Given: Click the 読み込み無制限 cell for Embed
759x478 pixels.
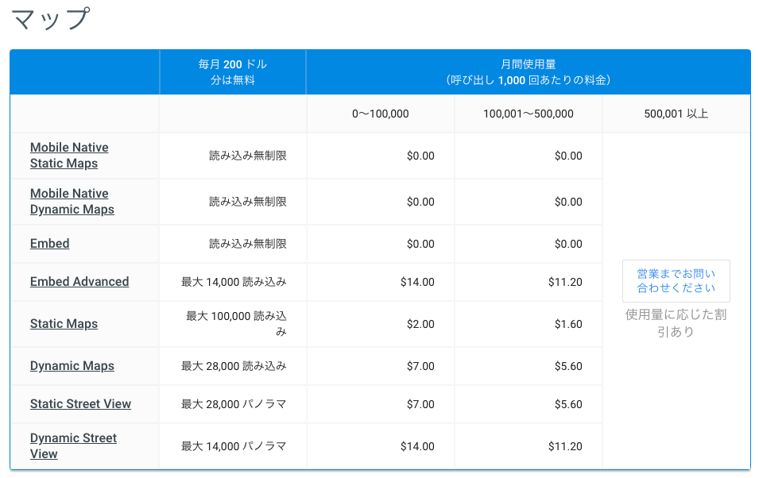Looking at the screenshot, I should click(x=232, y=243).
